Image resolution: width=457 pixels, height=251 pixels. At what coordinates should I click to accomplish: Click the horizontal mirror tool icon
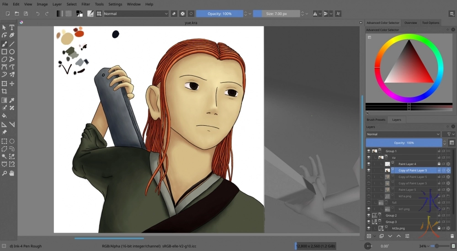315,14
